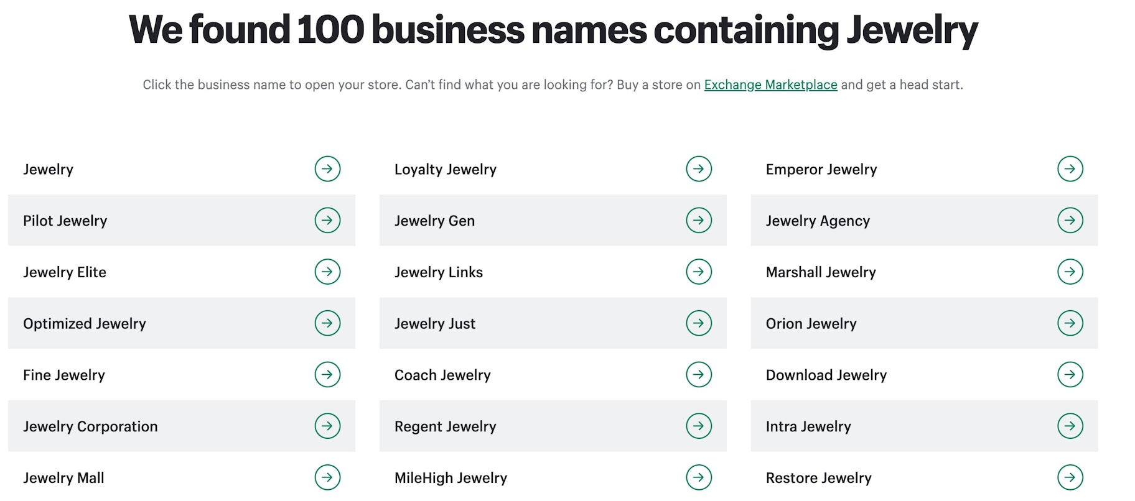Pick the Jewelry Mall business name
1135x501 pixels.
click(x=63, y=478)
